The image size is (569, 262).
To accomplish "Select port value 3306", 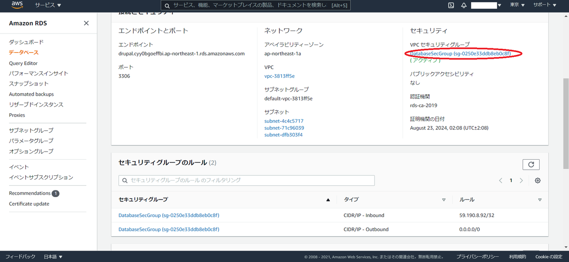I will pyautogui.click(x=124, y=76).
